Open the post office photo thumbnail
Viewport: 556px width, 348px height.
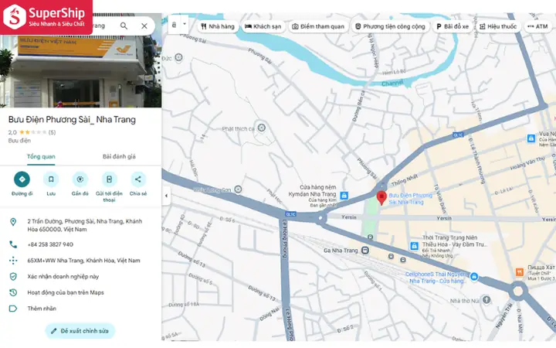[81, 71]
